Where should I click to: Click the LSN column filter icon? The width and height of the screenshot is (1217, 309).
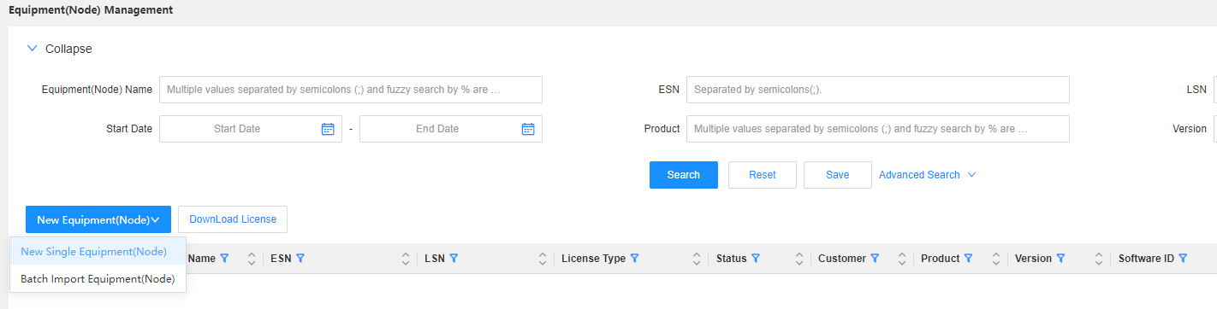click(x=454, y=258)
